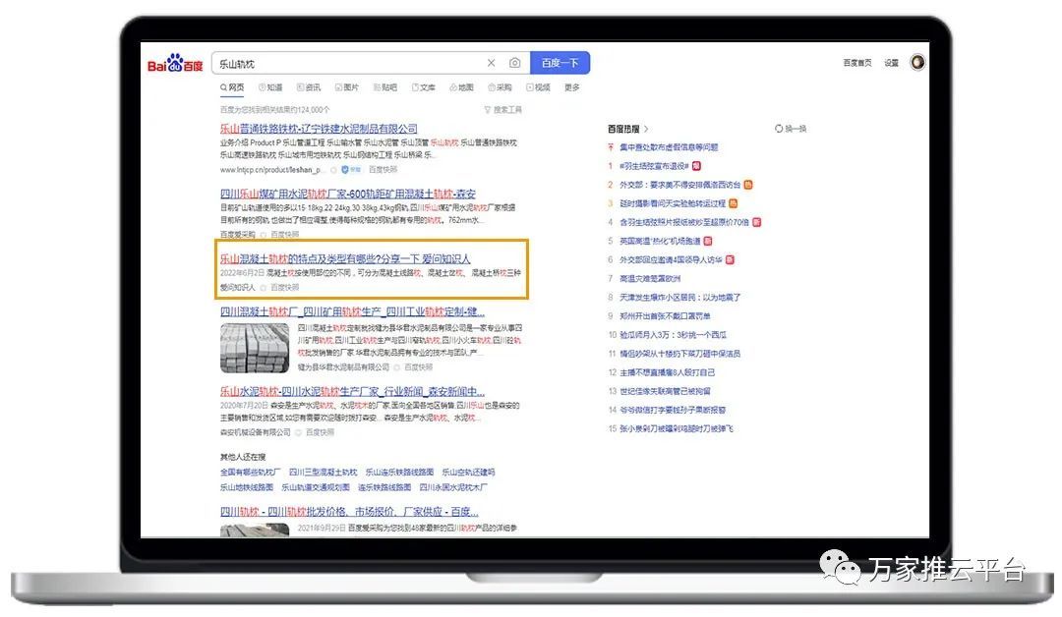Clear the search box with the X icon

[x=492, y=63]
